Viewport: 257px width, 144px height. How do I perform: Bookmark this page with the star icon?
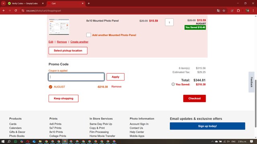click(224, 11)
